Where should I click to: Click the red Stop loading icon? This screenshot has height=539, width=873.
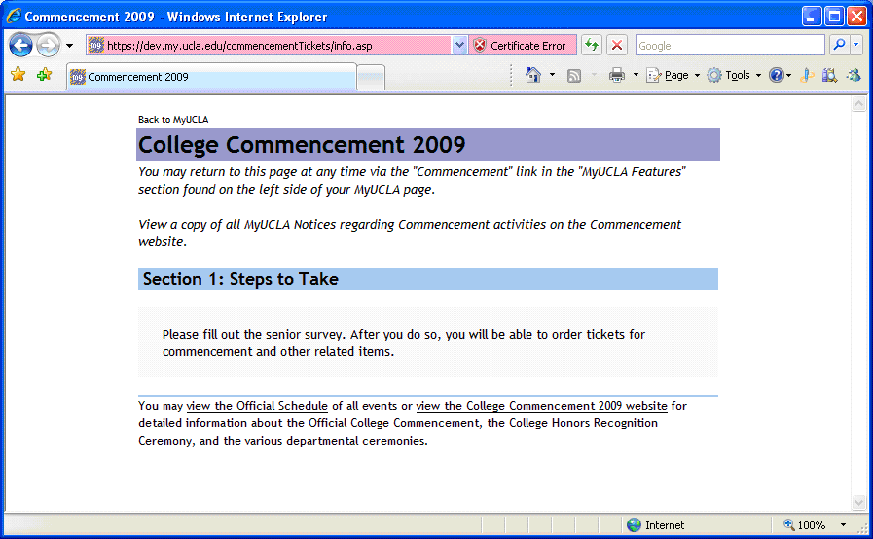[x=617, y=46]
